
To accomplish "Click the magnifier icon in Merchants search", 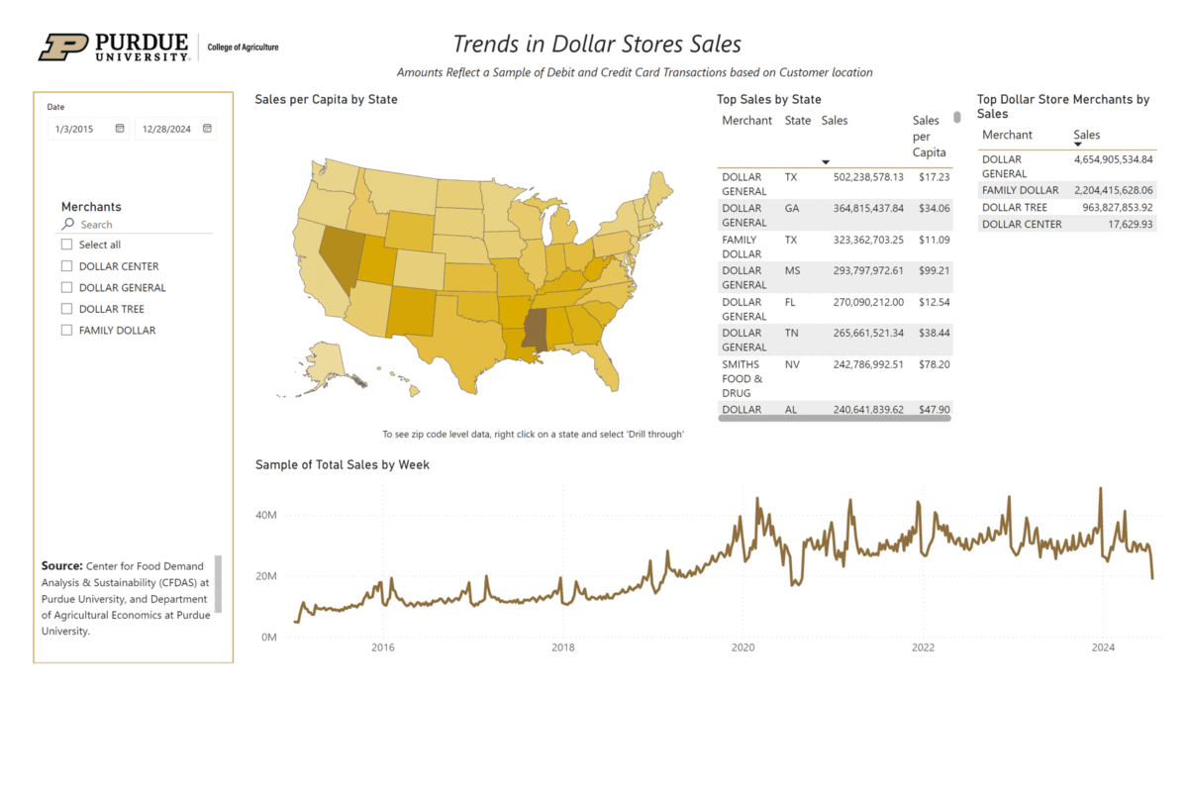I will point(68,225).
